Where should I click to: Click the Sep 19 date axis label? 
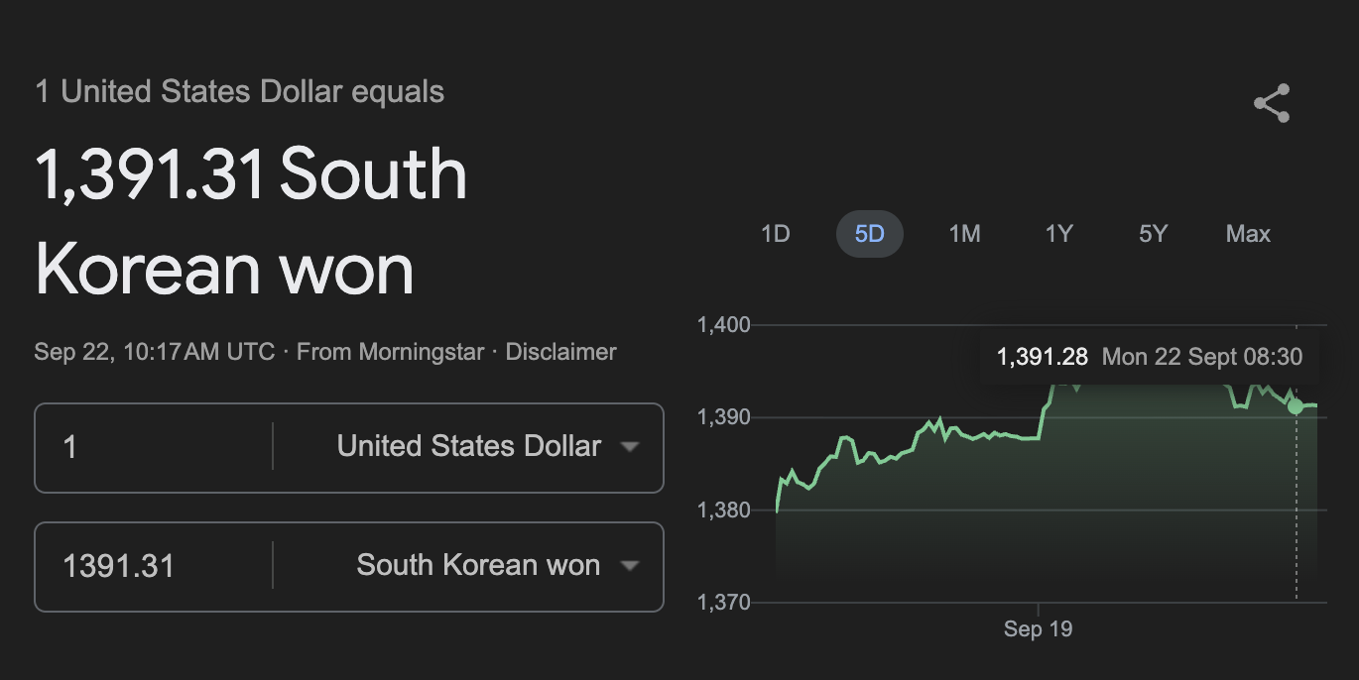(x=1038, y=628)
